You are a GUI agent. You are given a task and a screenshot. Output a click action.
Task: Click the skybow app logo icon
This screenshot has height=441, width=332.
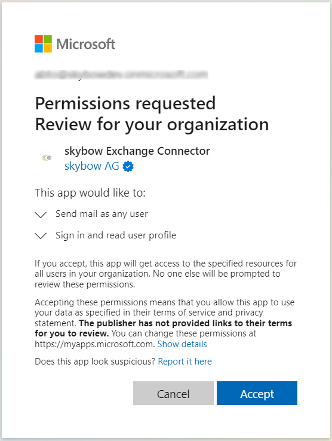47,158
